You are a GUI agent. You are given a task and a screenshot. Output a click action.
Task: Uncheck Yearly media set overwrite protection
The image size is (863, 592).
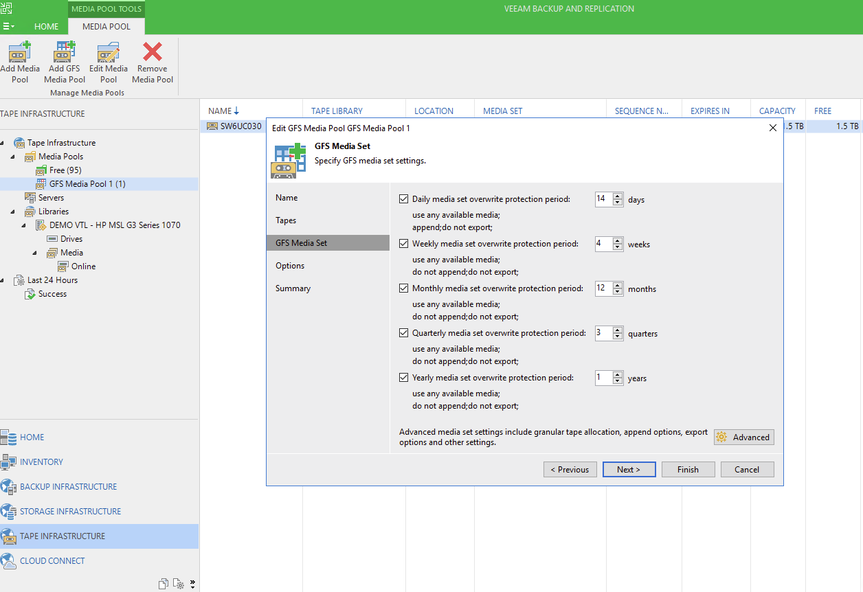coord(404,378)
